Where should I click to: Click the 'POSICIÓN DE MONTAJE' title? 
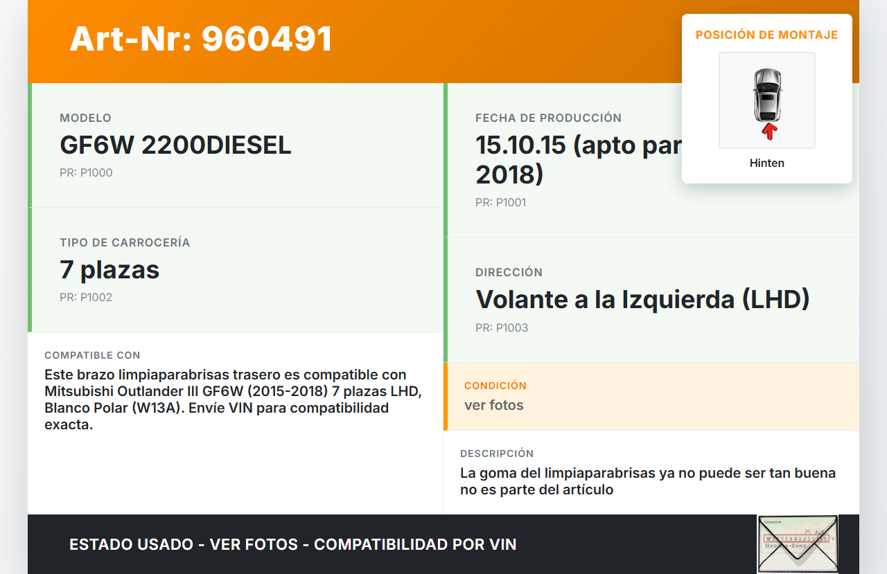[x=767, y=35]
